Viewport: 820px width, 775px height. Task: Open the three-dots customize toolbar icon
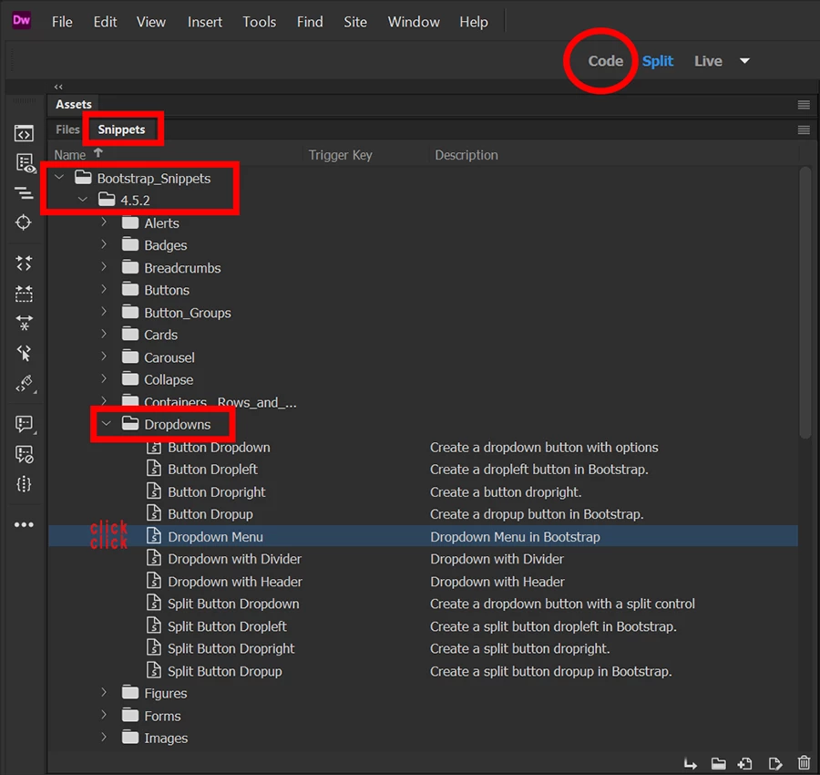(x=24, y=524)
